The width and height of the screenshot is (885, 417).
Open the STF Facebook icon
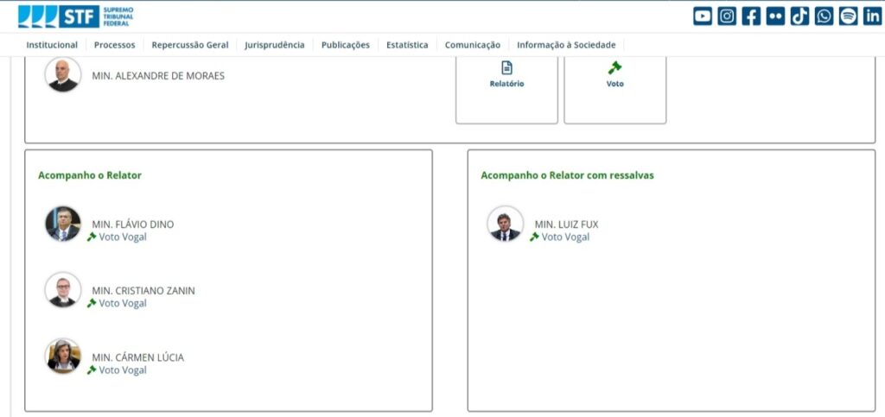(x=751, y=16)
